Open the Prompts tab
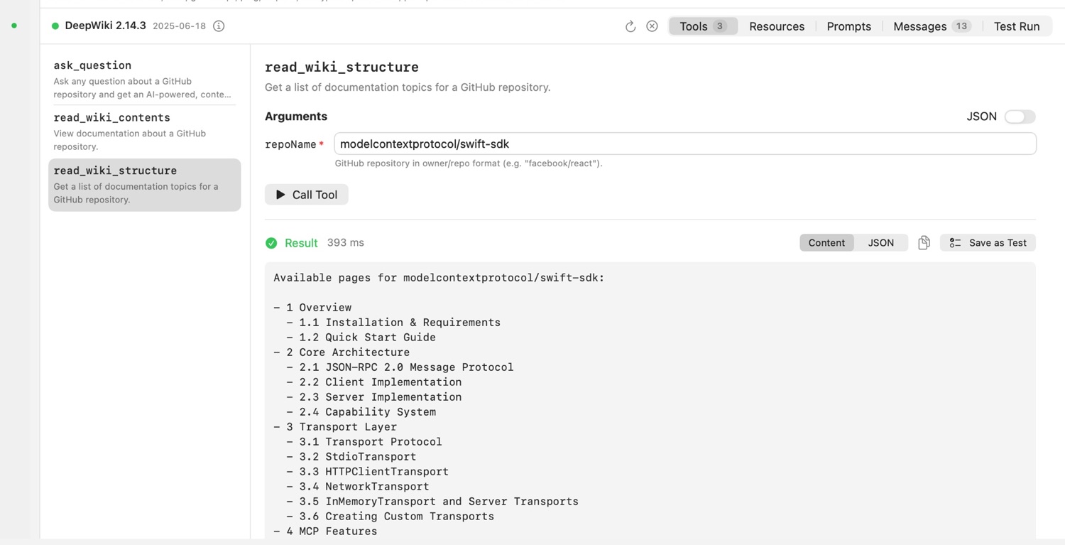The image size is (1065, 545). 848,26
